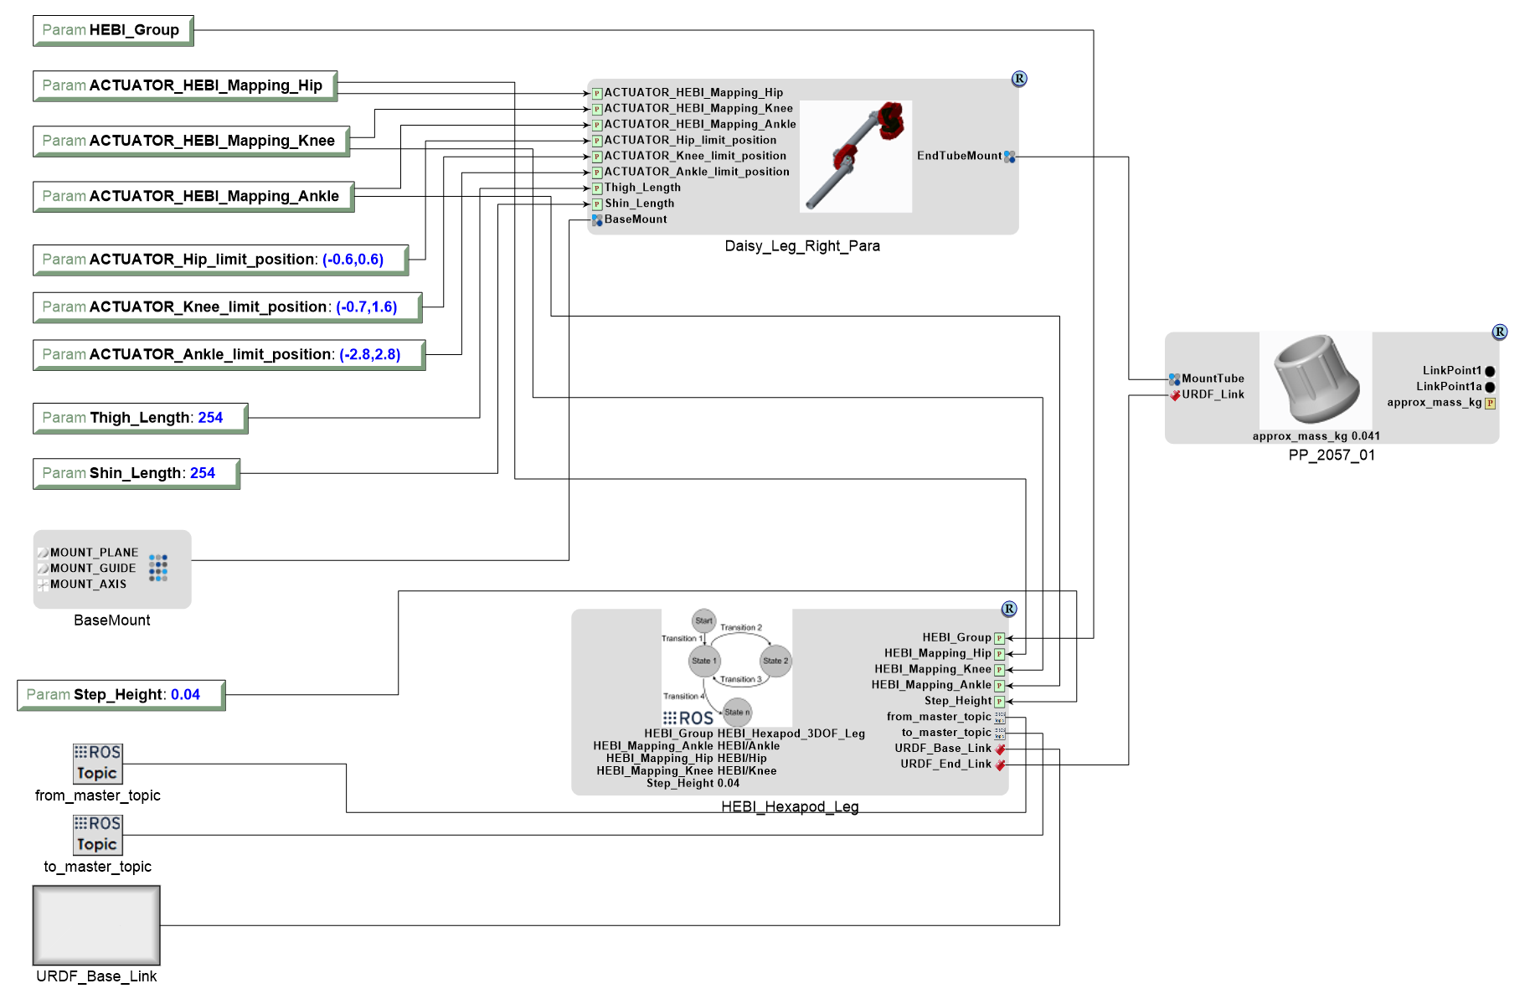Click the HEBI_Hexapod_Leg component label
This screenshot has width=1530, height=1004.
790,807
